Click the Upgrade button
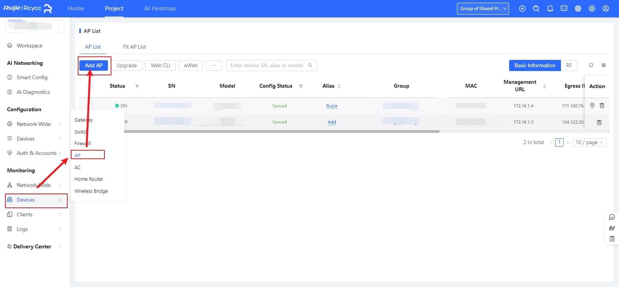The image size is (619, 287). 127,65
